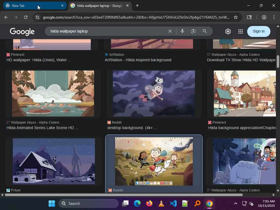Open HD wallpaper: Hilda (Unist), Water result

pos(39,60)
